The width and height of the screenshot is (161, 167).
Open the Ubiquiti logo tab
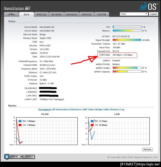click(11, 14)
